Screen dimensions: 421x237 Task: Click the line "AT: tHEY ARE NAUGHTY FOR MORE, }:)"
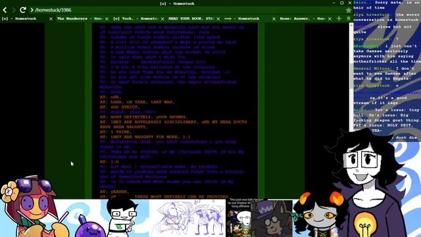click(x=145, y=137)
